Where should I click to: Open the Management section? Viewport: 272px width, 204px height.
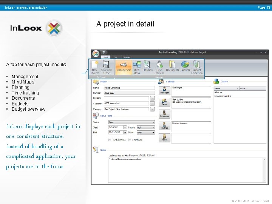[124, 67]
